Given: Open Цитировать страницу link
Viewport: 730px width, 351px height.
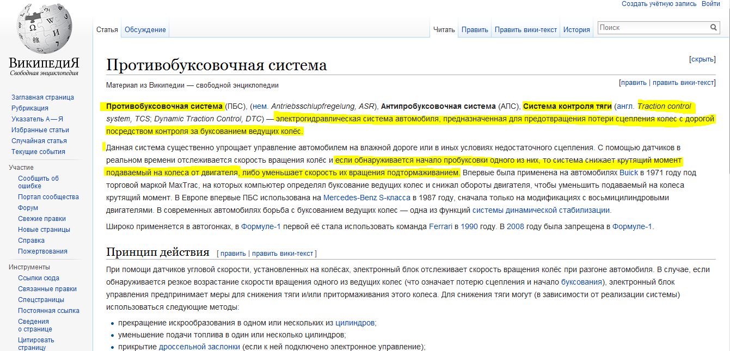Looking at the screenshot, I should pos(36,343).
